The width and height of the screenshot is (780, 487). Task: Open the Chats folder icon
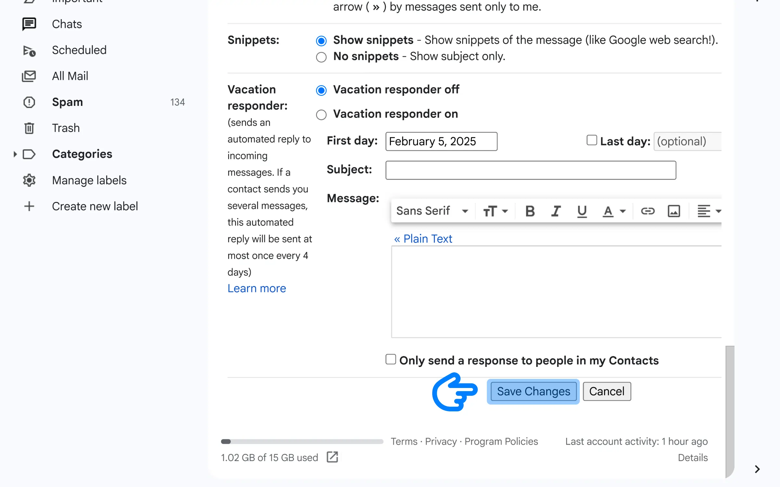click(x=29, y=24)
